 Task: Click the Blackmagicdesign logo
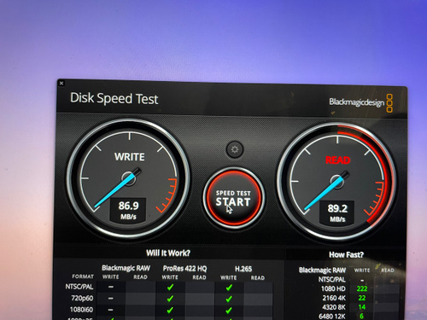pyautogui.click(x=361, y=102)
